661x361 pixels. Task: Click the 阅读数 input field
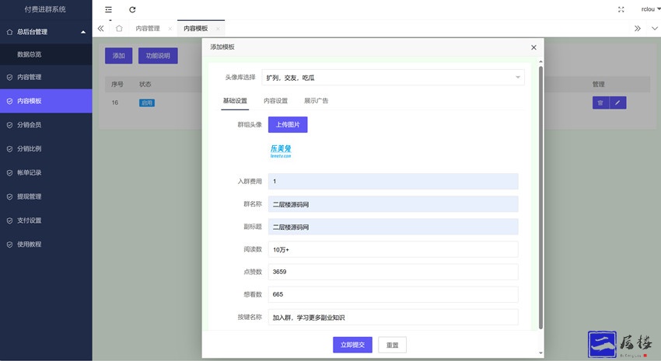(x=393, y=249)
